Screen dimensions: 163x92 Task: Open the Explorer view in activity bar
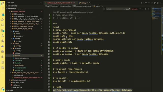[3, 3]
